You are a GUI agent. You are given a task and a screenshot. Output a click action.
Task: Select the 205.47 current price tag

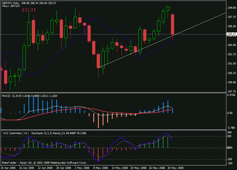coord(232,34)
